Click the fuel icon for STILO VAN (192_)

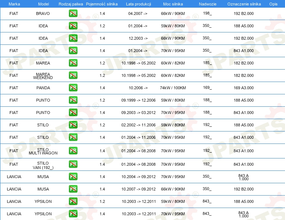pos(73,164)
